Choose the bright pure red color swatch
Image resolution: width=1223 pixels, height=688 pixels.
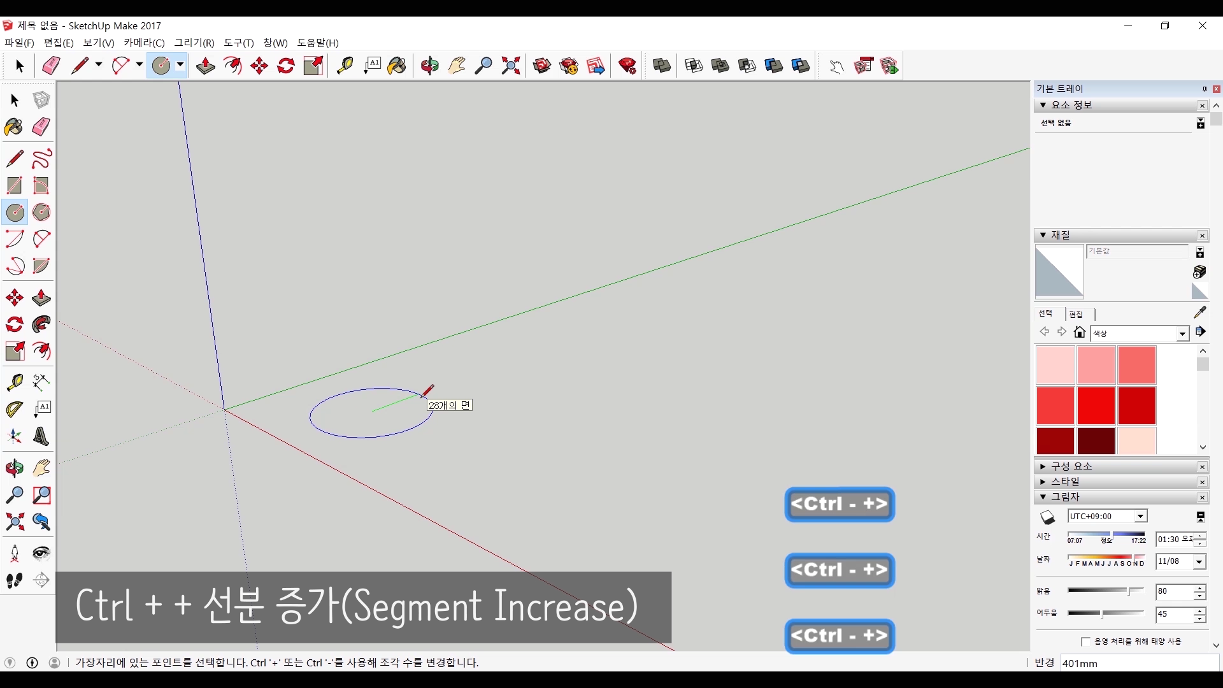pos(1096,405)
